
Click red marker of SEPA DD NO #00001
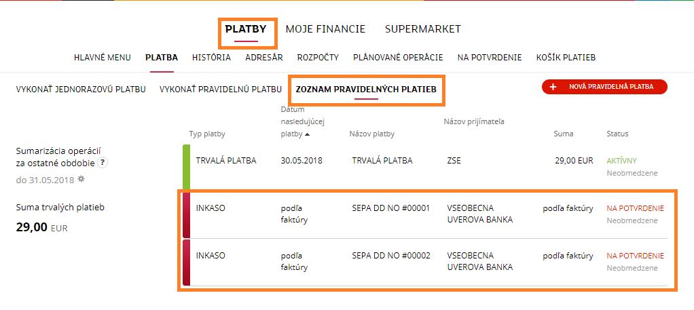click(x=186, y=215)
